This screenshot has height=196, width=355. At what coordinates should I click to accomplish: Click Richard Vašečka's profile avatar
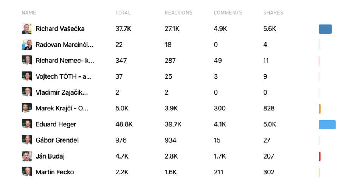pos(26,29)
